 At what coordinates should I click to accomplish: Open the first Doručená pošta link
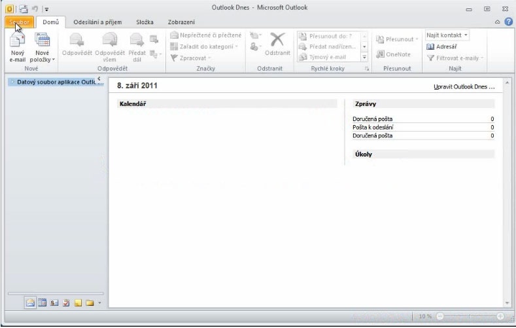pos(372,119)
